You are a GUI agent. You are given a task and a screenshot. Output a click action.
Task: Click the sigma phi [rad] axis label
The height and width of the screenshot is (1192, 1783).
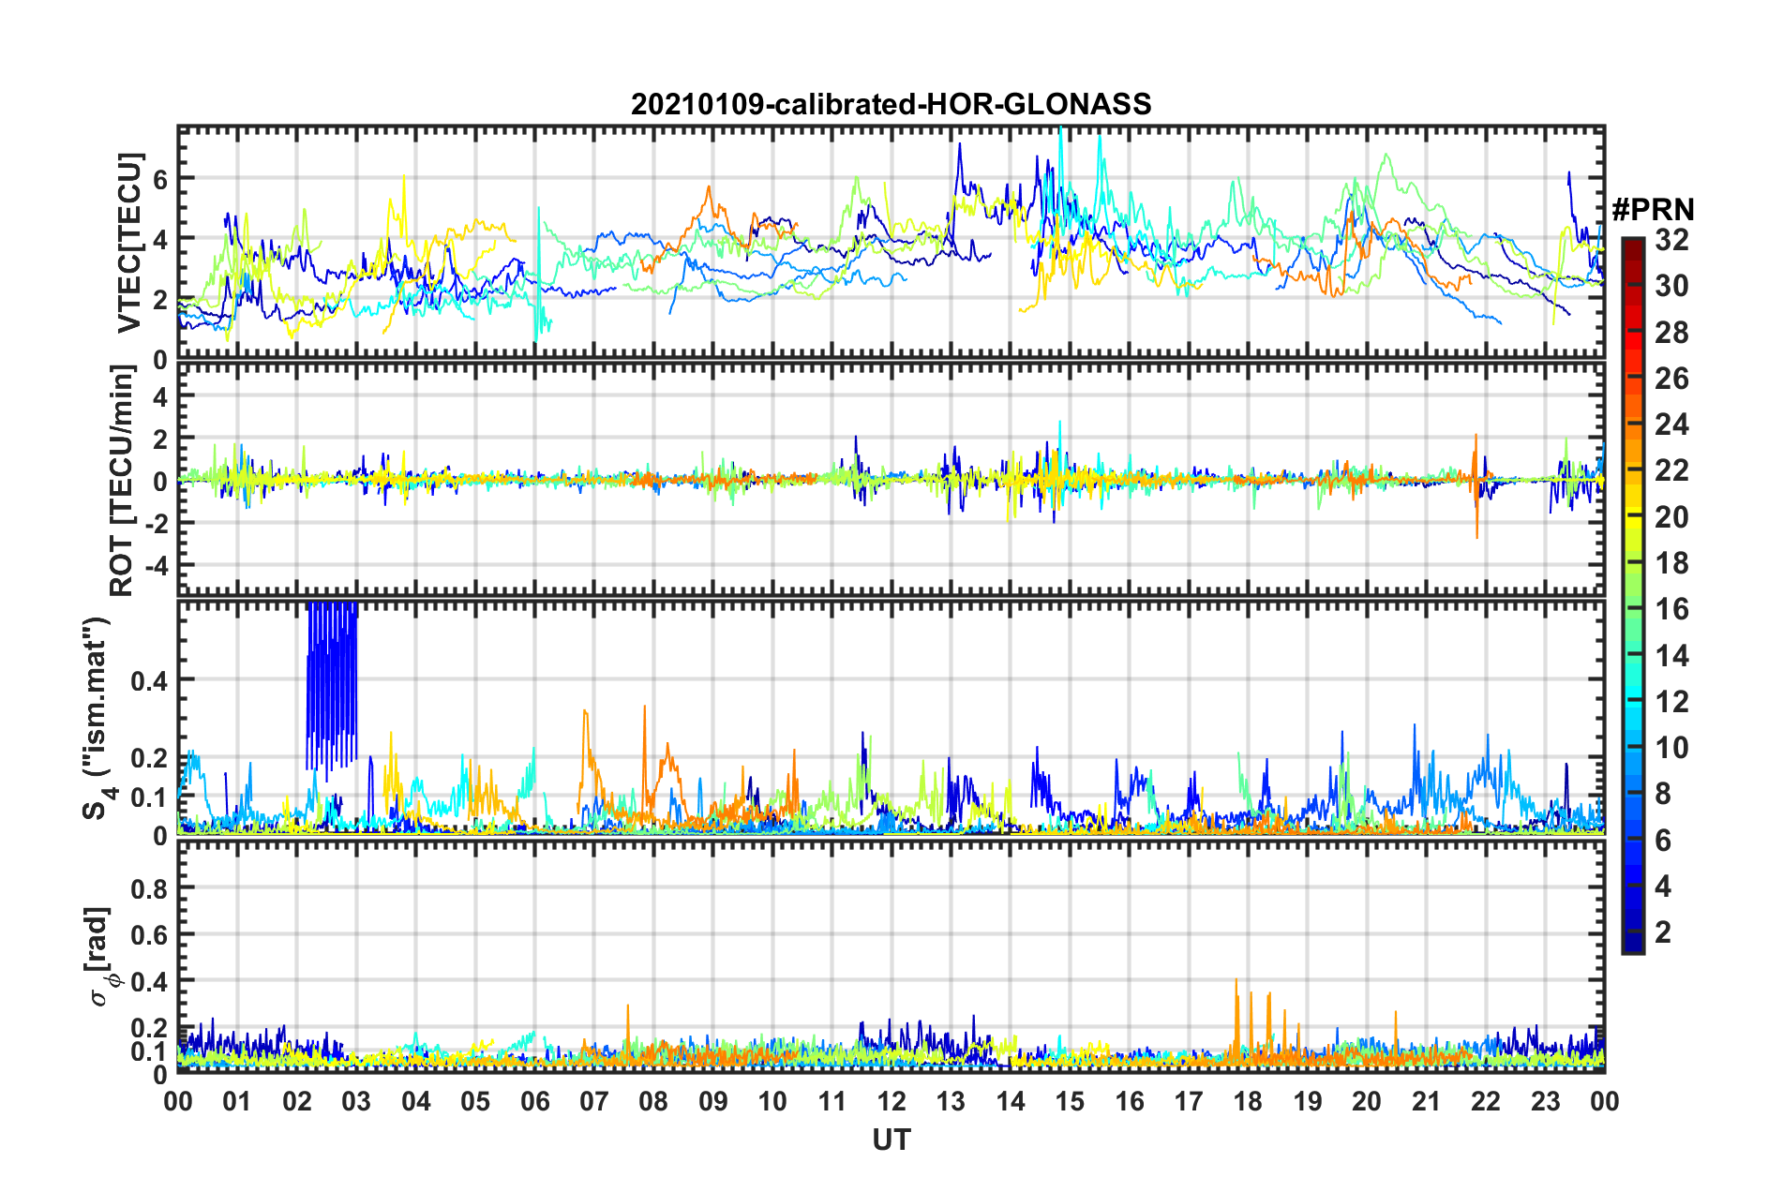tap(99, 957)
